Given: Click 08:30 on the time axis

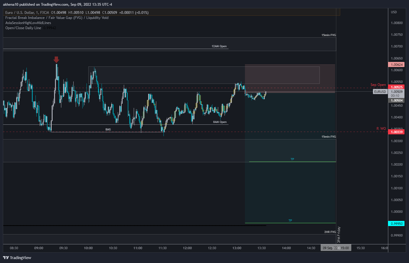Looking at the screenshot, I should tap(14, 248).
